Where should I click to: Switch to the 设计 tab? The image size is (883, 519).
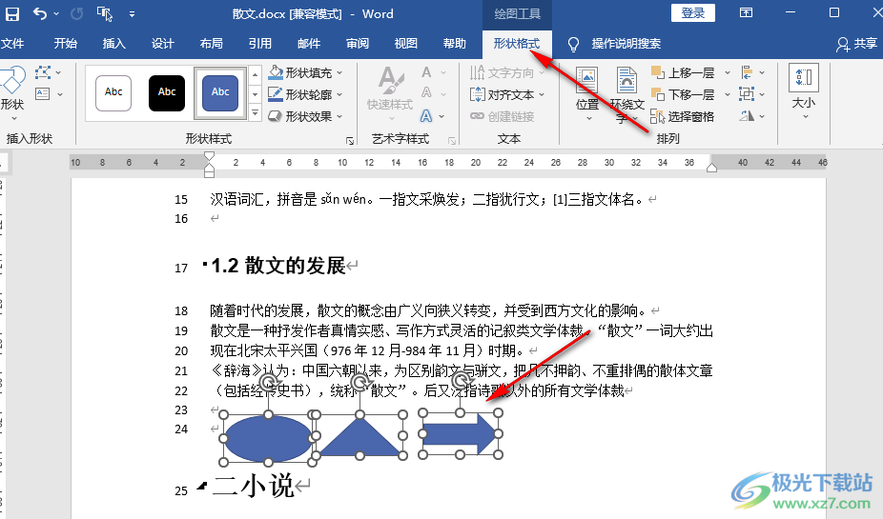coord(163,43)
